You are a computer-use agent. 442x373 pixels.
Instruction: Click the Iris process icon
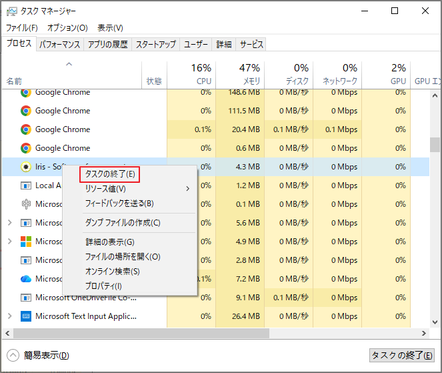26,167
